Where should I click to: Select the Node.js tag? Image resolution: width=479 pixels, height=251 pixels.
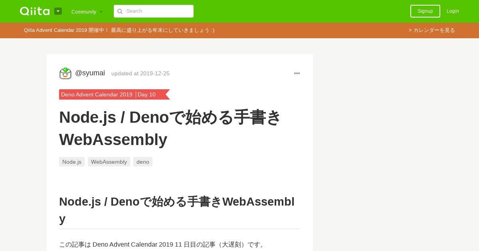[x=72, y=162]
